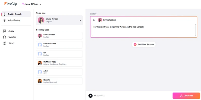The height and width of the screenshot is (100, 201).
Task: Click the History edit icon
Action: pyautogui.click(x=4, y=43)
